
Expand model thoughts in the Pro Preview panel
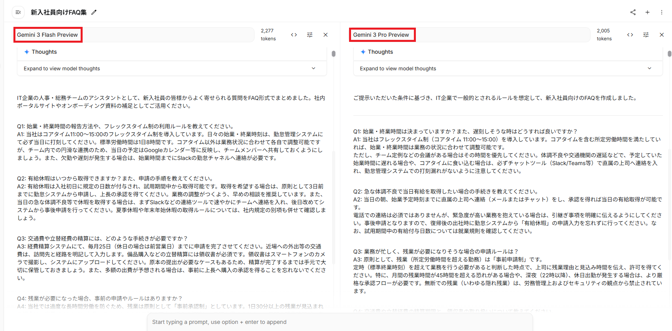click(508, 68)
